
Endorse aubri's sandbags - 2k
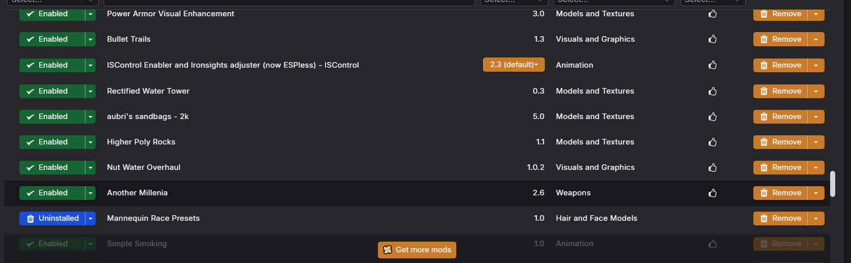coord(713,116)
